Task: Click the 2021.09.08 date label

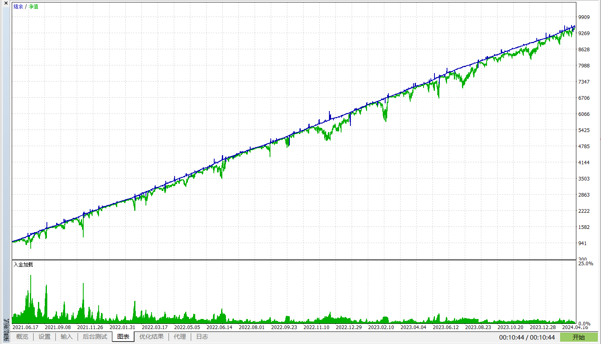Action: point(58,327)
